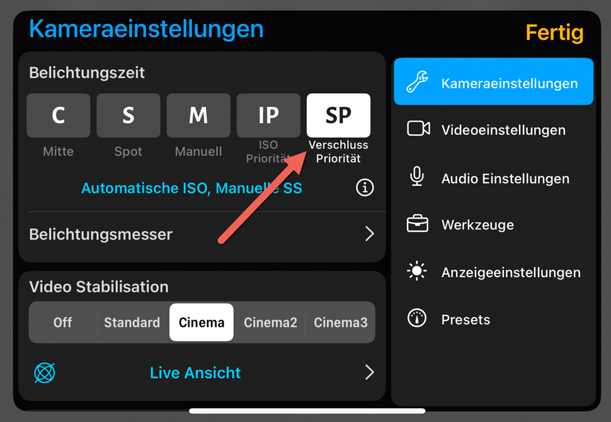Click the Automatische ISO, Manuelle SS text
The image size is (611, 422).
click(191, 188)
